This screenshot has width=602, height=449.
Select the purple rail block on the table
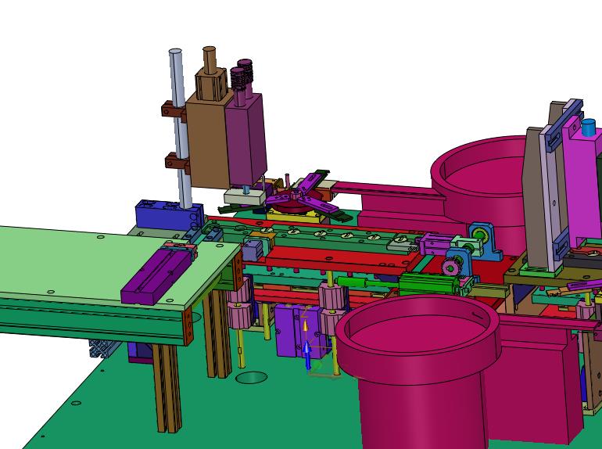(x=156, y=277)
